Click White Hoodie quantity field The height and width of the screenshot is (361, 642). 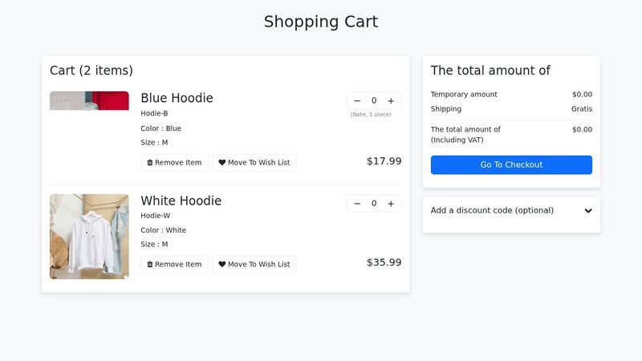[x=374, y=204]
